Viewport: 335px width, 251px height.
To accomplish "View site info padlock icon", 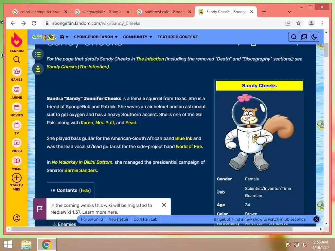I will click(47, 23).
